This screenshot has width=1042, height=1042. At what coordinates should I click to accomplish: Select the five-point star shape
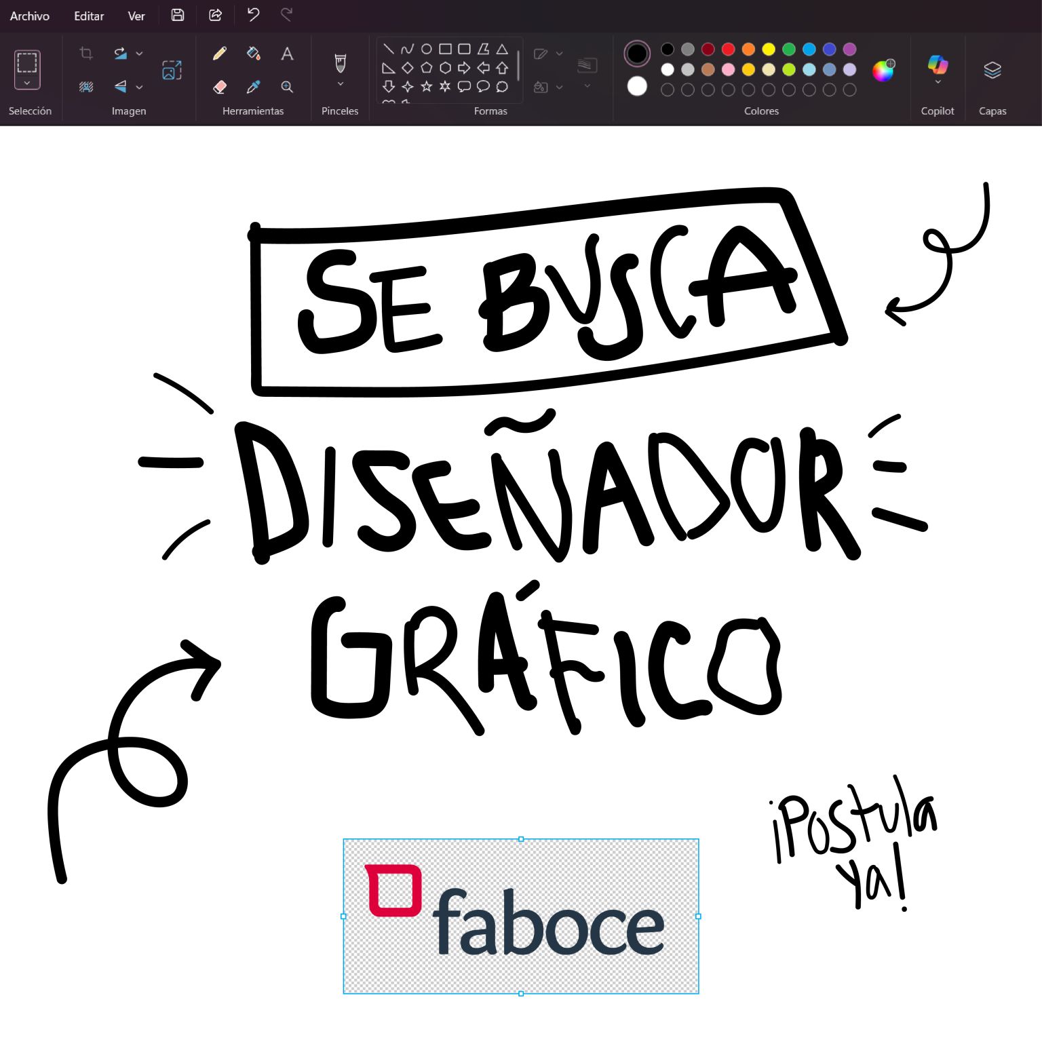coord(426,86)
